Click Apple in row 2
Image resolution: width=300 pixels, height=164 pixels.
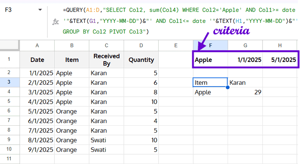(x=72, y=73)
